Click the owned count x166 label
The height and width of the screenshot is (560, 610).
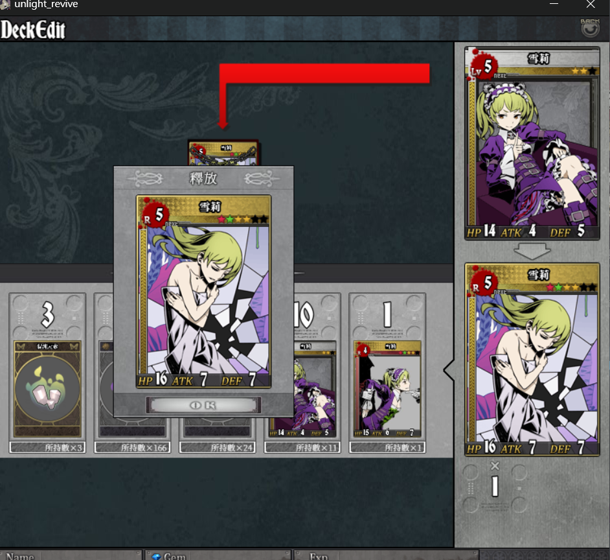[132, 447]
